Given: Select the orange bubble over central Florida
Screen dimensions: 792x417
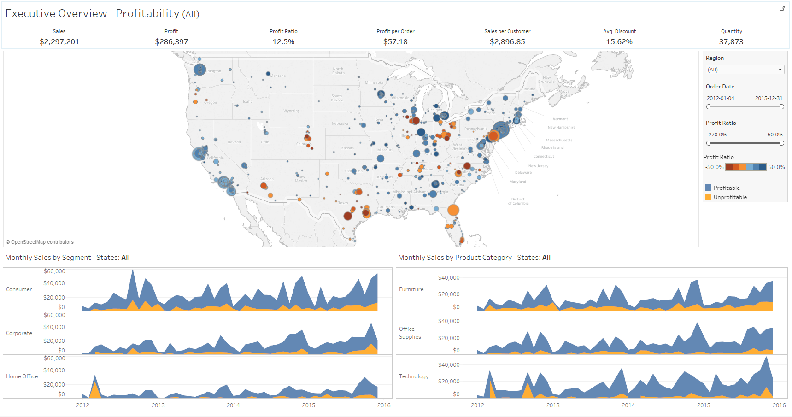Looking at the screenshot, I should [x=453, y=210].
